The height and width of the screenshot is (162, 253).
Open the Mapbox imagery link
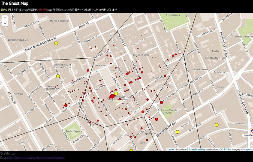coord(247,150)
